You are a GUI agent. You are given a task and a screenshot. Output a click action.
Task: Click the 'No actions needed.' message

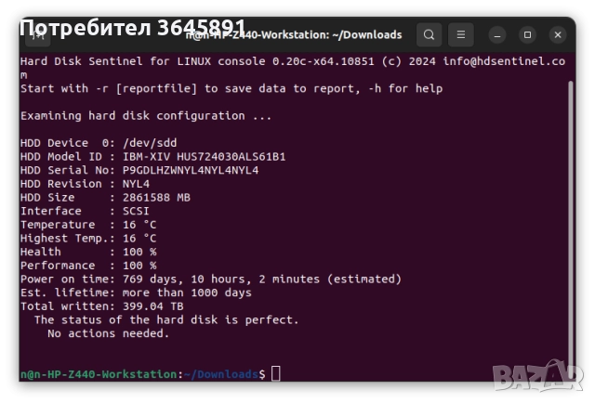coord(109,332)
